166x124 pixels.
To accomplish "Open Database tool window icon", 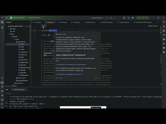I will 164,31.
